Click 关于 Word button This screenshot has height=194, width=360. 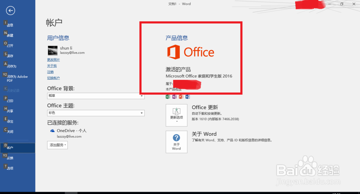click(x=176, y=142)
